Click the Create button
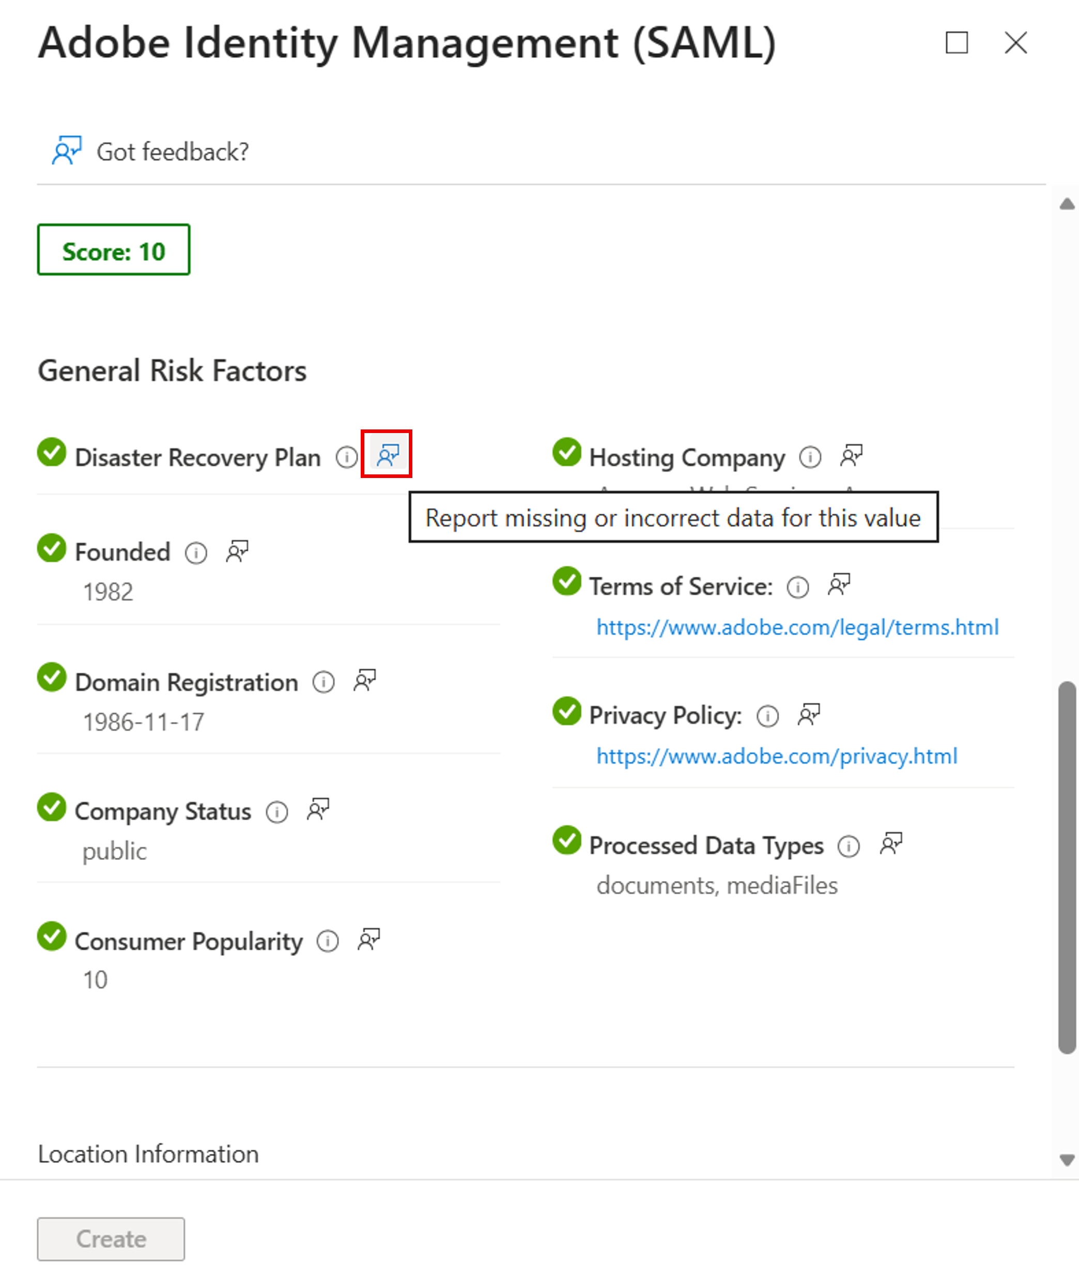The width and height of the screenshot is (1079, 1279). [111, 1239]
